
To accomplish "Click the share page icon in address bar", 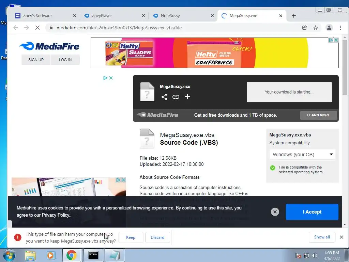I will tap(304, 28).
